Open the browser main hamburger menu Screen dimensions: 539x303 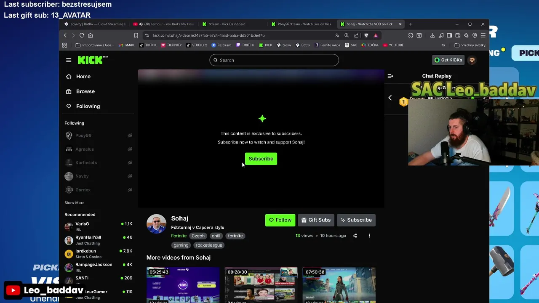483,35
